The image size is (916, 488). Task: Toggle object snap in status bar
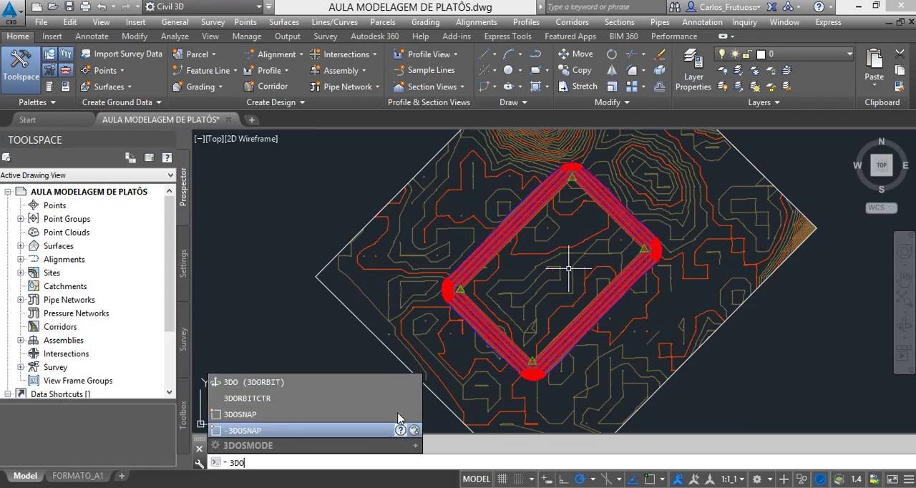pos(650,479)
